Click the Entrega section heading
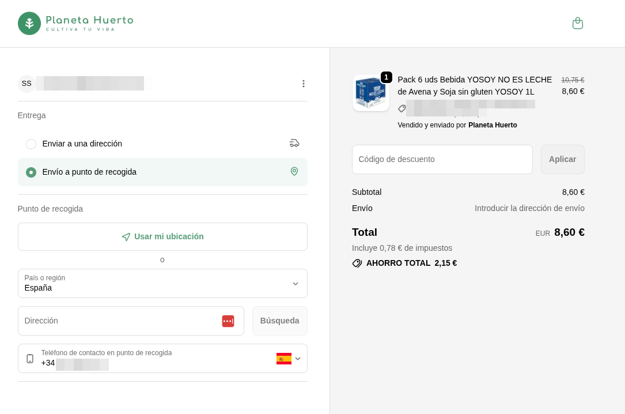The height and width of the screenshot is (414, 625). [x=32, y=115]
